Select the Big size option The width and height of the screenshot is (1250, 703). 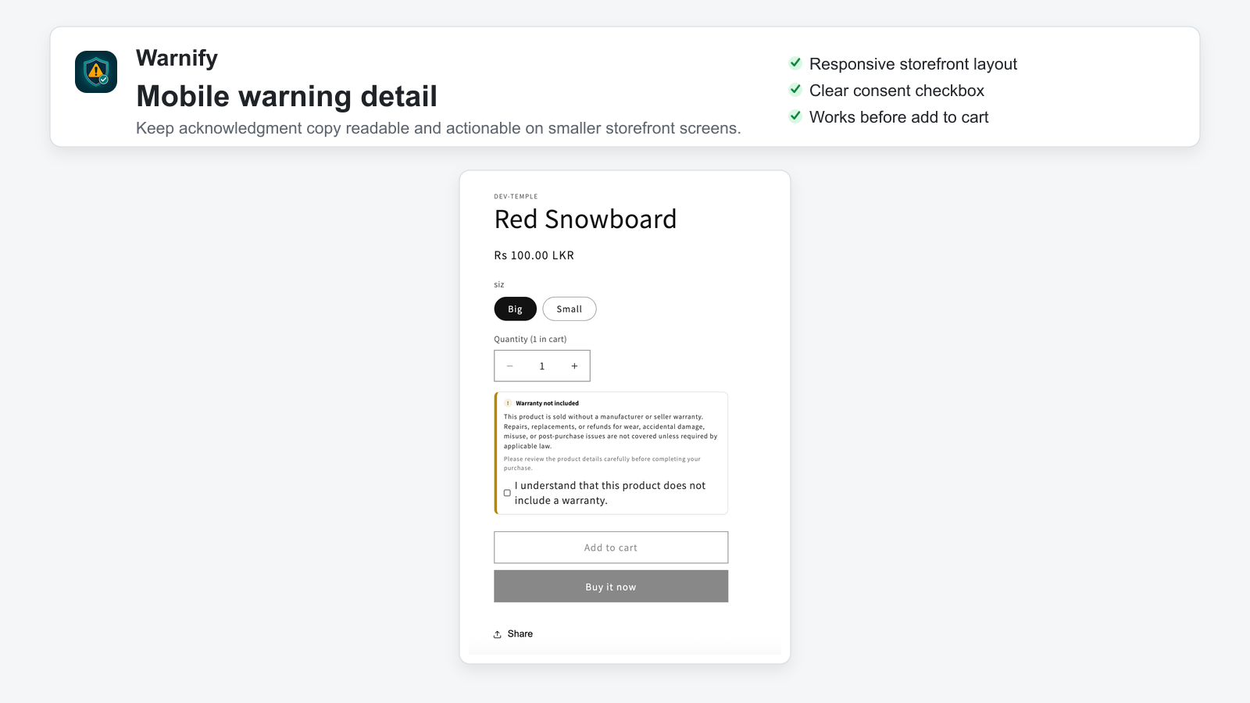515,309
